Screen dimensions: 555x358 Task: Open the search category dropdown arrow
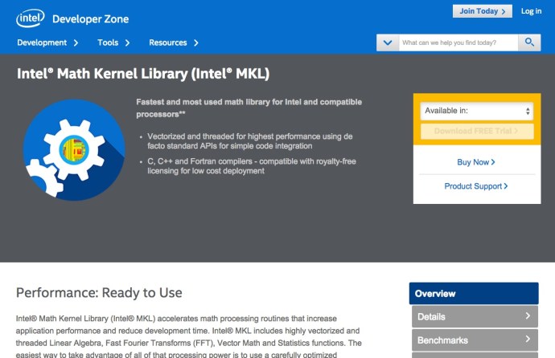pyautogui.click(x=388, y=43)
